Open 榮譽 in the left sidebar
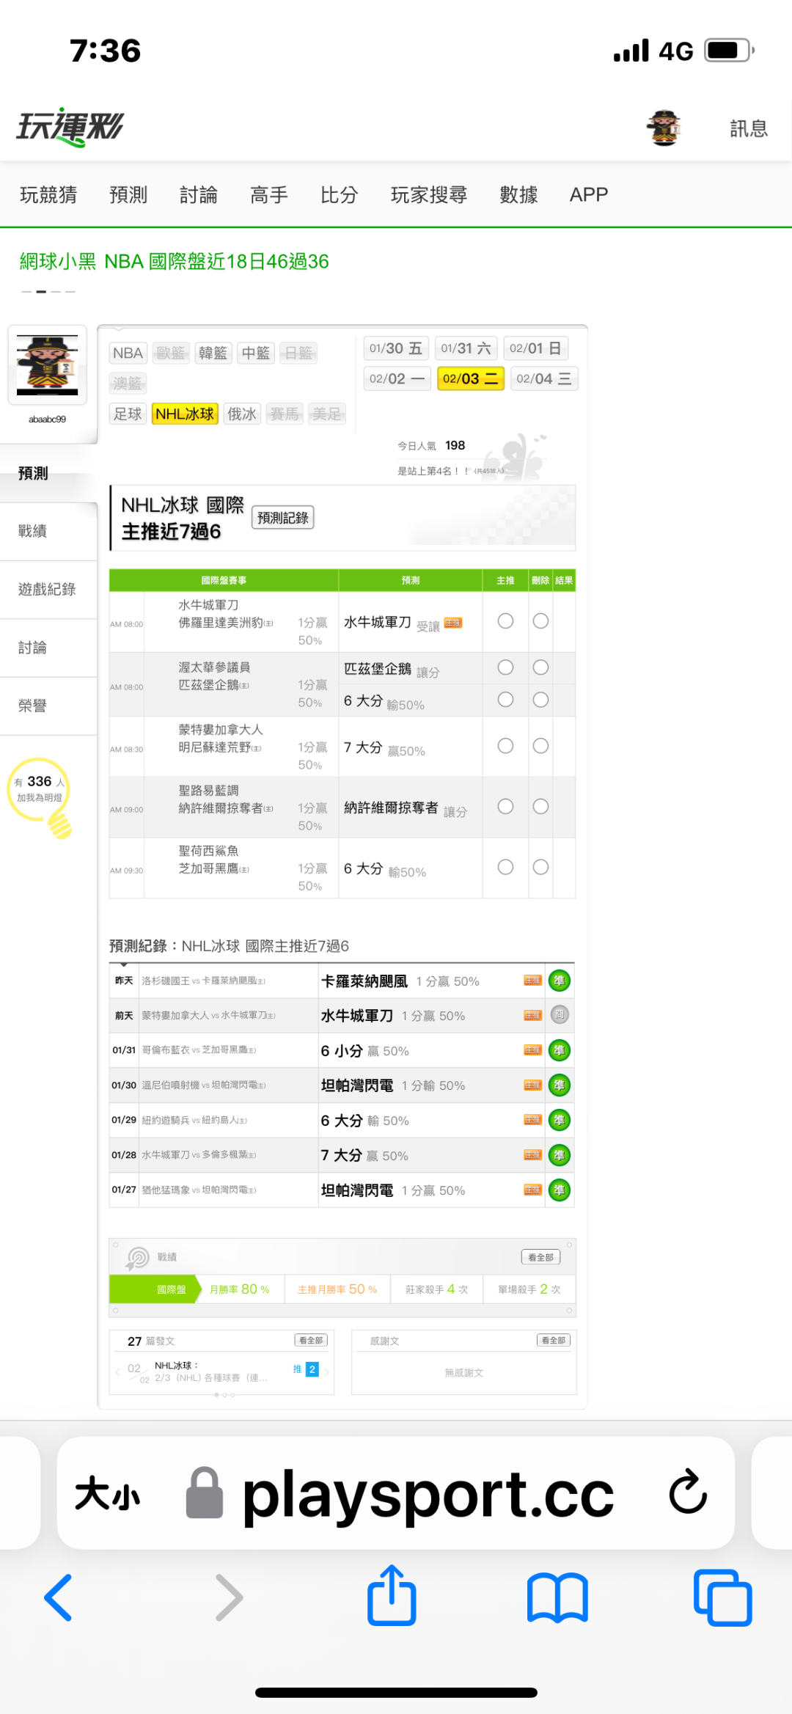 click(48, 706)
